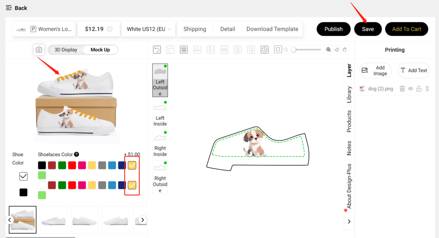Select the Right Inside print area
439x238 pixels.
pyautogui.click(x=160, y=144)
